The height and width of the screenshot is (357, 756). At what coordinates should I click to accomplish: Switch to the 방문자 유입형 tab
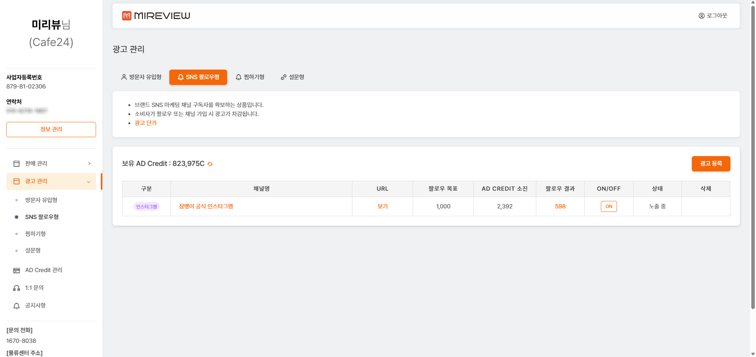(141, 77)
